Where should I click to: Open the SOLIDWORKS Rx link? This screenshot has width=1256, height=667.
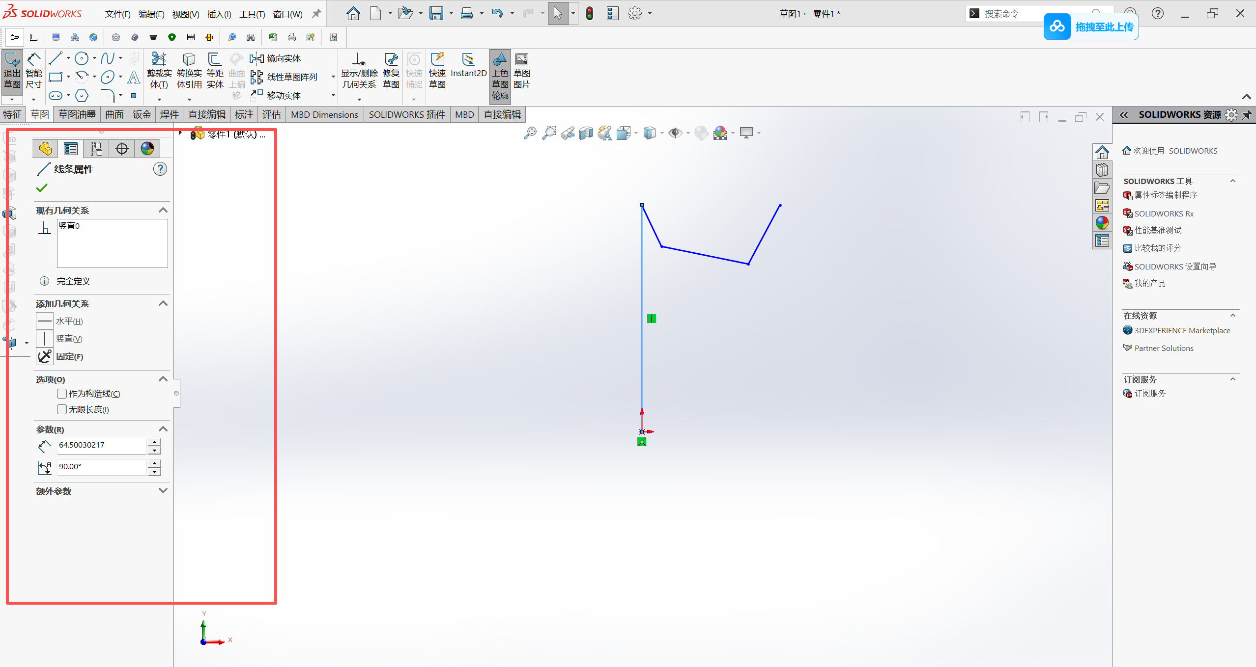point(1163,213)
